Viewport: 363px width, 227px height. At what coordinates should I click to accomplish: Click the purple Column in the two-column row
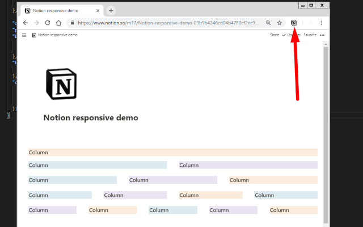pos(248,165)
